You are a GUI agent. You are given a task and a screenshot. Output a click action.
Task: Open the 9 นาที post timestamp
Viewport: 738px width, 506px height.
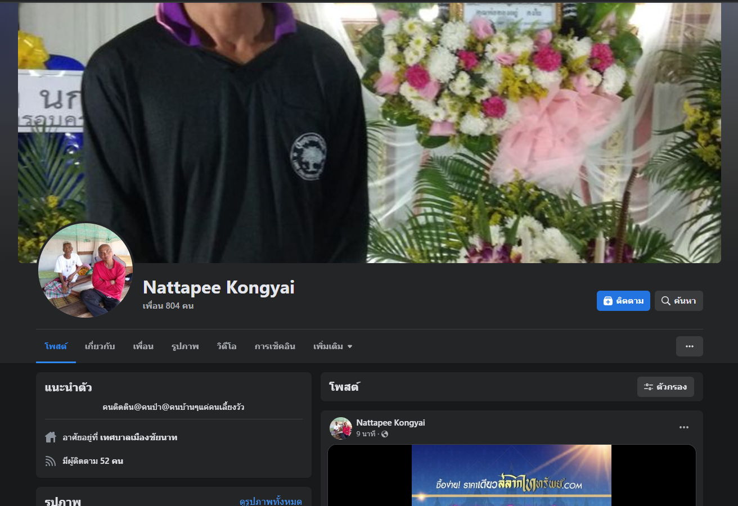366,434
